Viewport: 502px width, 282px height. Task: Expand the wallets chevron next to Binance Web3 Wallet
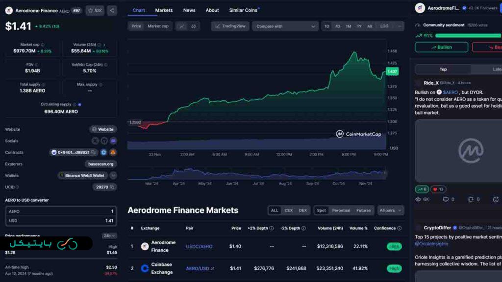[x=113, y=175]
